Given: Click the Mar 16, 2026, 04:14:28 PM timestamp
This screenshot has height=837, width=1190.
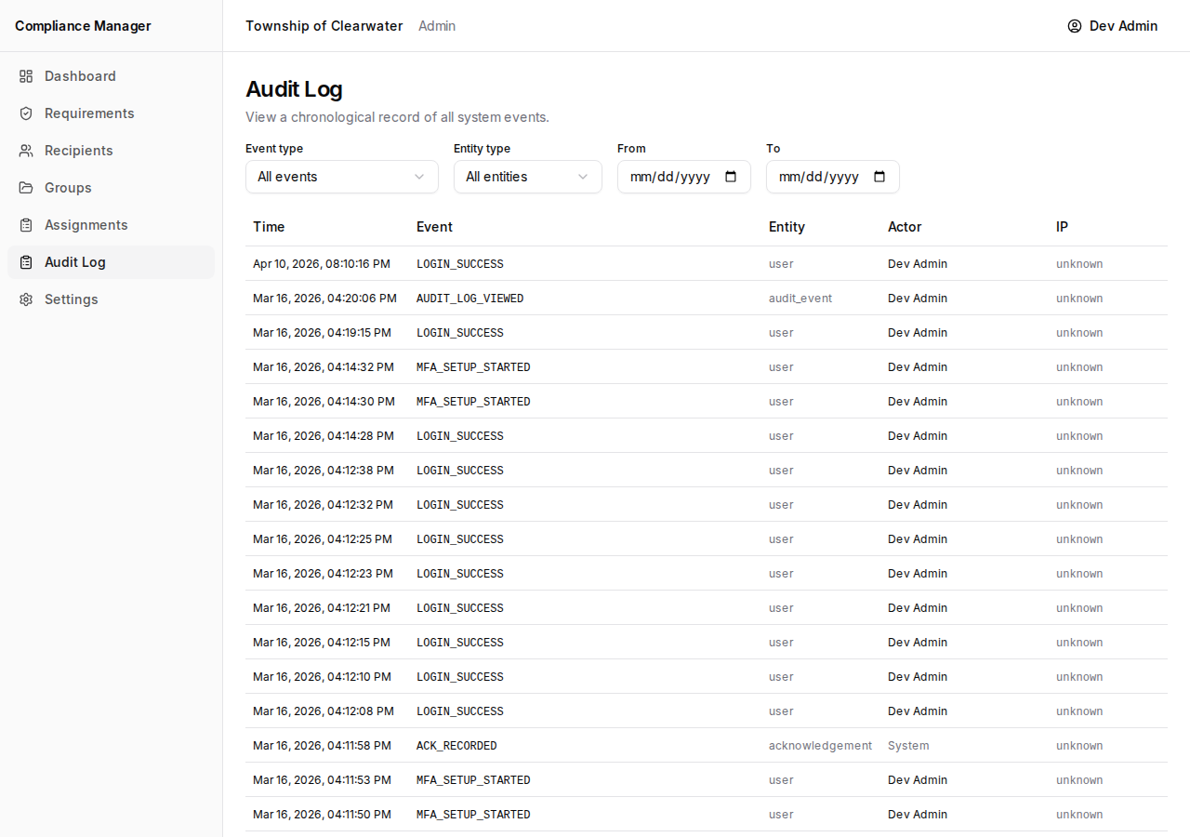Looking at the screenshot, I should pyautogui.click(x=324, y=436).
